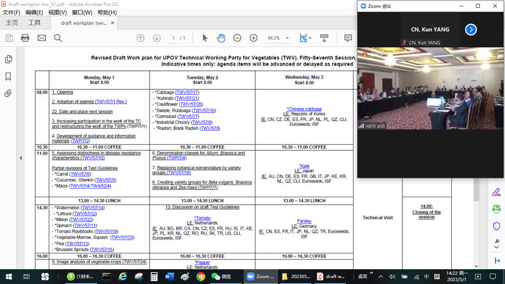
Task: Open the 文件(F) menu
Action: coord(11,12)
